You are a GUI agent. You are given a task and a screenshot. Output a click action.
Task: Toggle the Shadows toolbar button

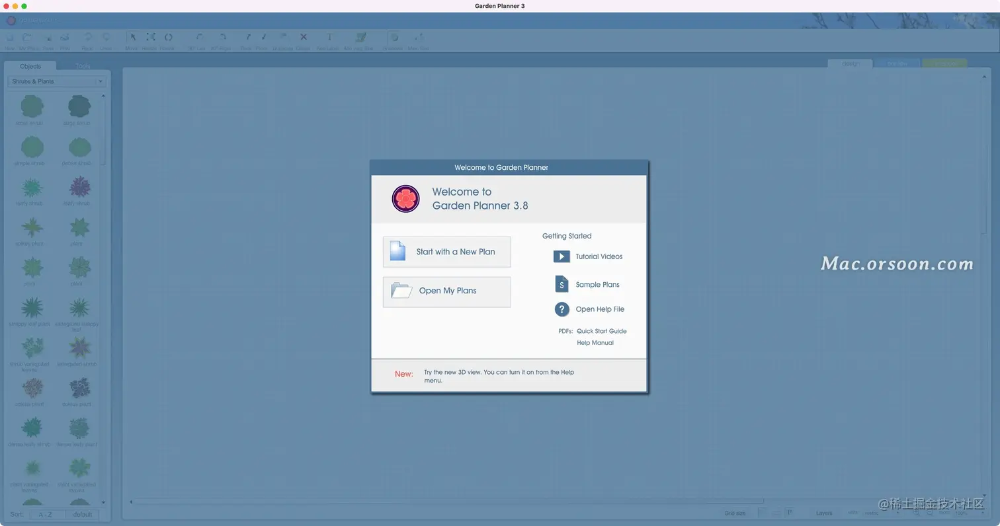pos(394,38)
